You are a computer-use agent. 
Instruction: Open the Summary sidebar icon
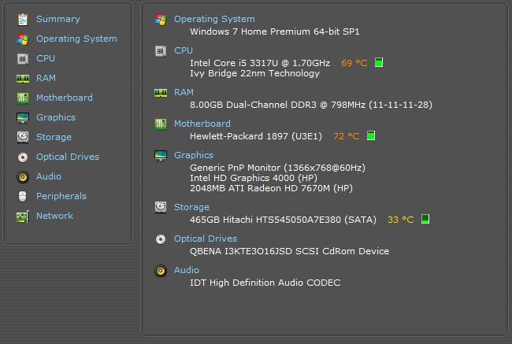pyautogui.click(x=23, y=19)
